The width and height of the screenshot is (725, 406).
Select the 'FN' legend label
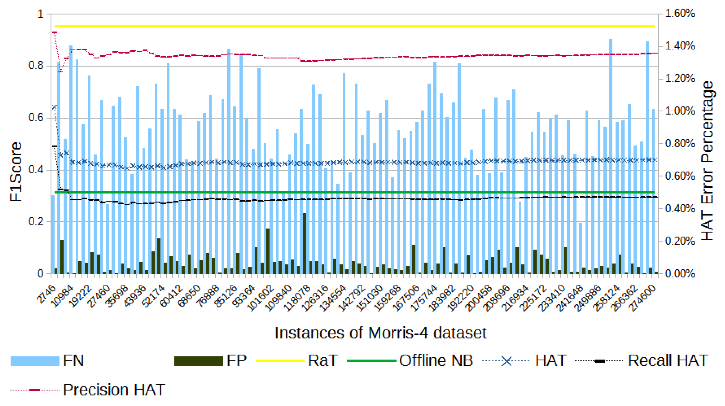click(x=74, y=361)
